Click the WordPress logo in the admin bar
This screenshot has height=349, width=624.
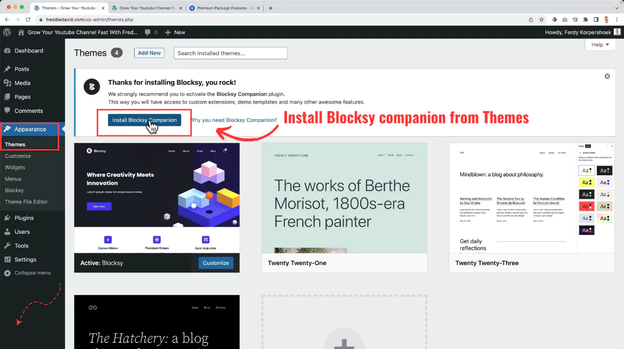[x=7, y=32]
